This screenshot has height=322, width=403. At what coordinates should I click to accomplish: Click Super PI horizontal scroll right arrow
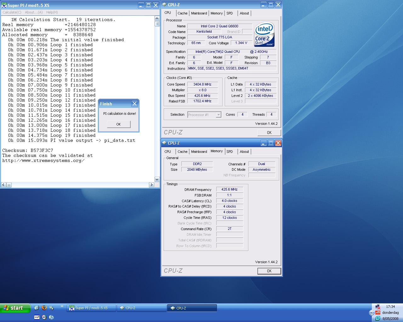[152, 185]
